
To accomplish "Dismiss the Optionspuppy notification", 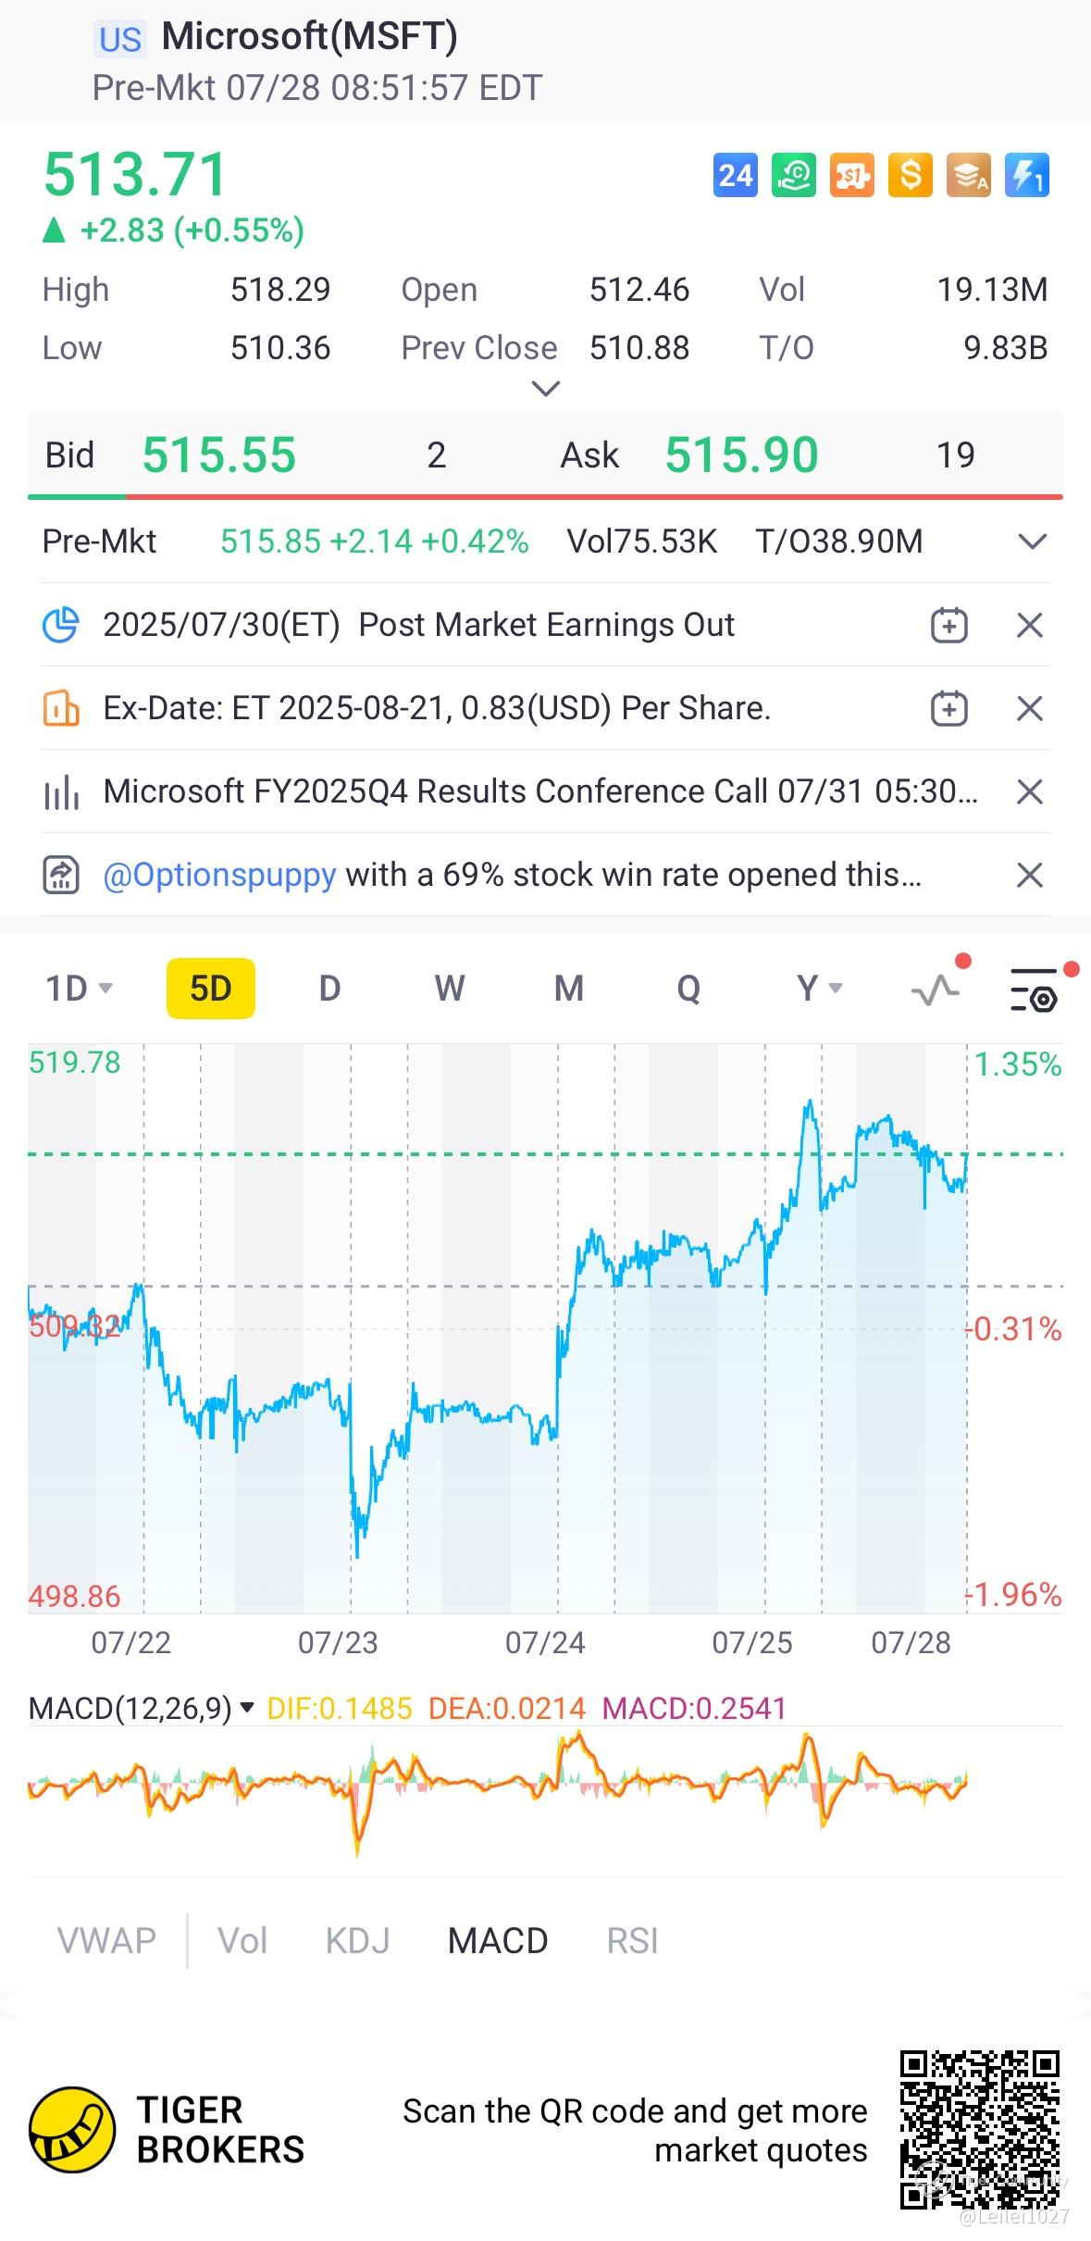I will 1030,875.
